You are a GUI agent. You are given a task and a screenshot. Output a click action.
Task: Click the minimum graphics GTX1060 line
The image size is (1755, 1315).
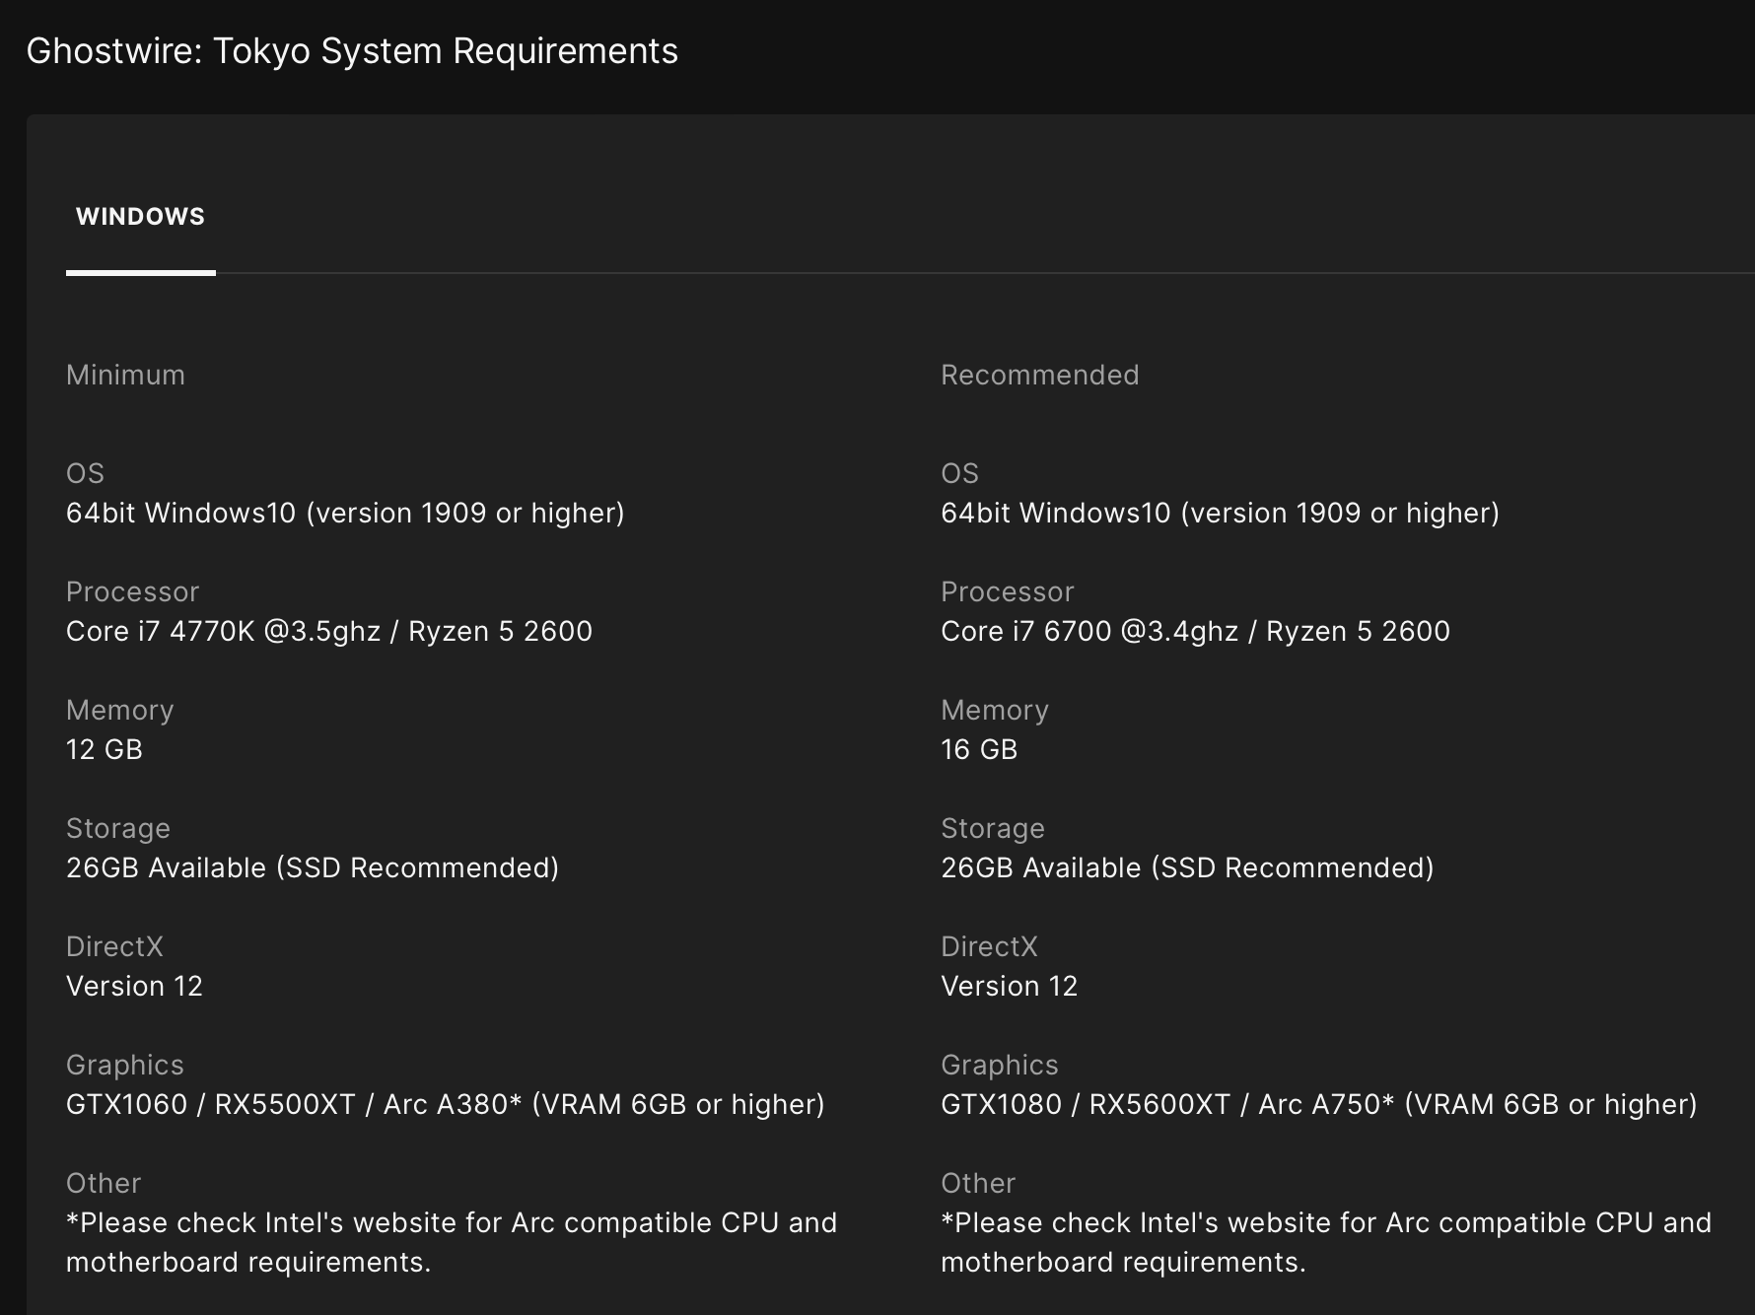click(445, 1104)
